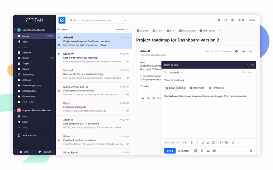Open the Promotions folder
This screenshot has height=170, width=273.
pos(34,97)
